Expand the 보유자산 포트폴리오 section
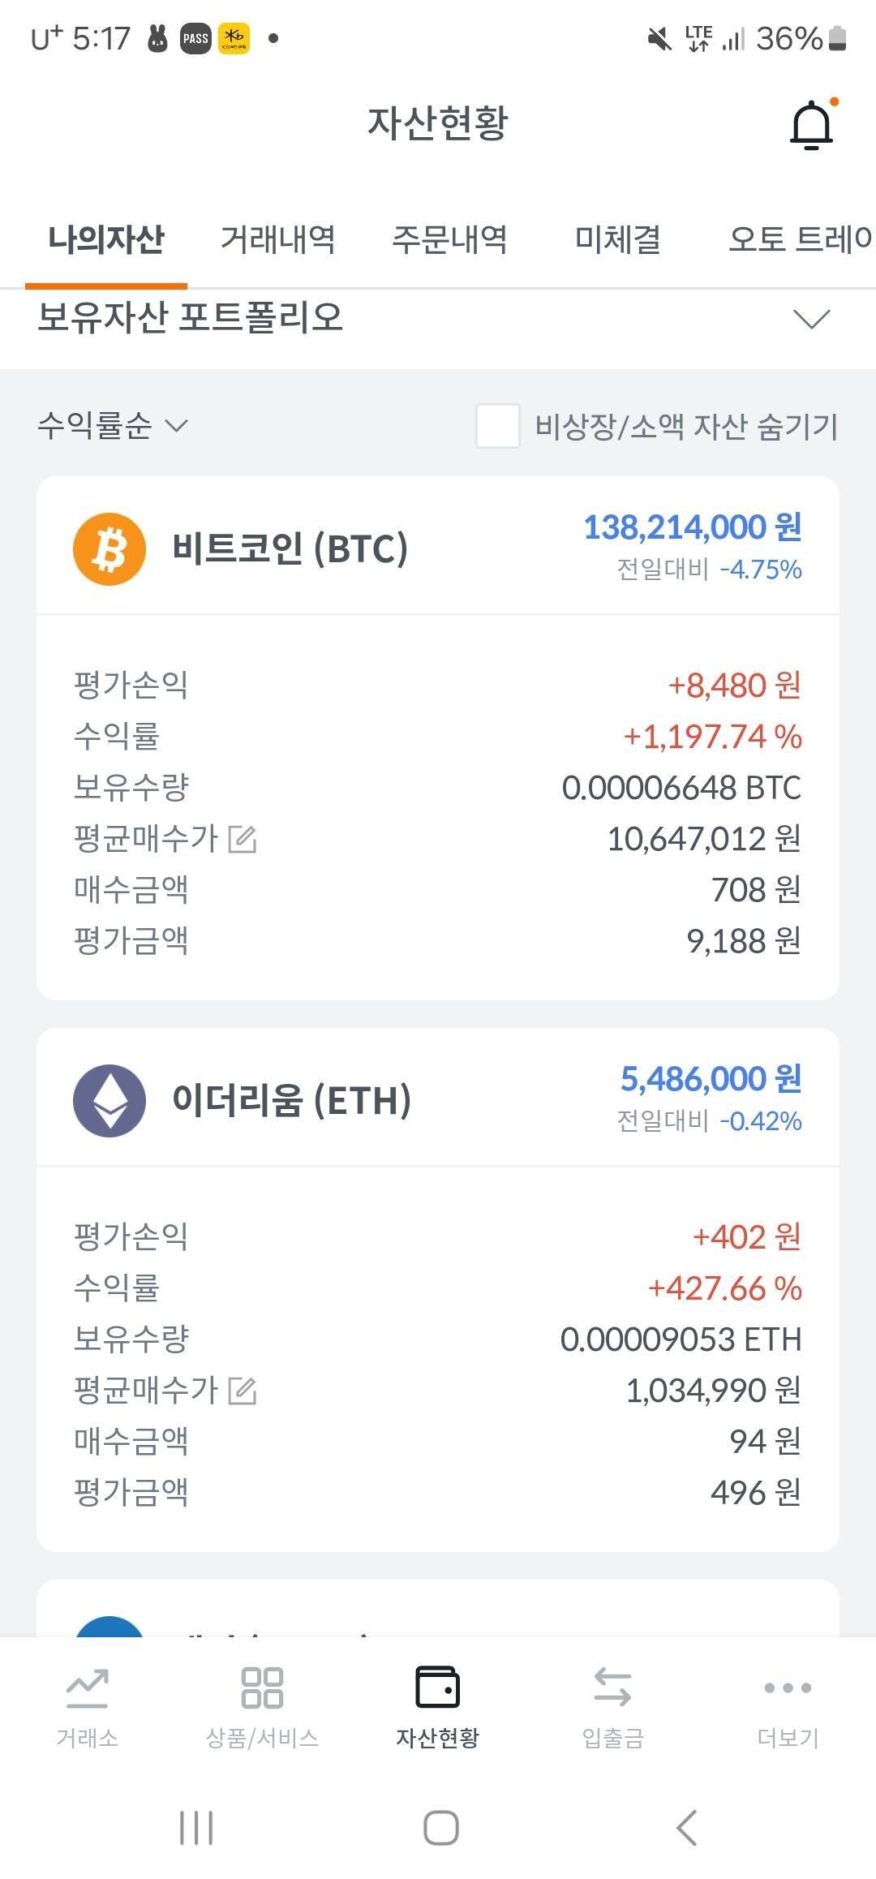Image resolution: width=876 pixels, height=1879 pixels. (811, 319)
